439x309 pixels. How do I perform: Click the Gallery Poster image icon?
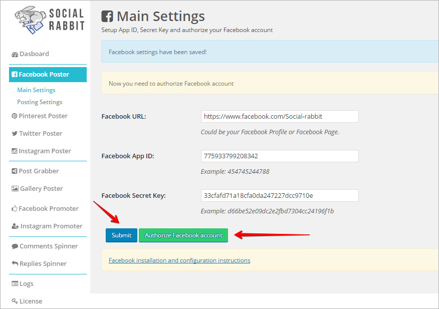(x=15, y=189)
